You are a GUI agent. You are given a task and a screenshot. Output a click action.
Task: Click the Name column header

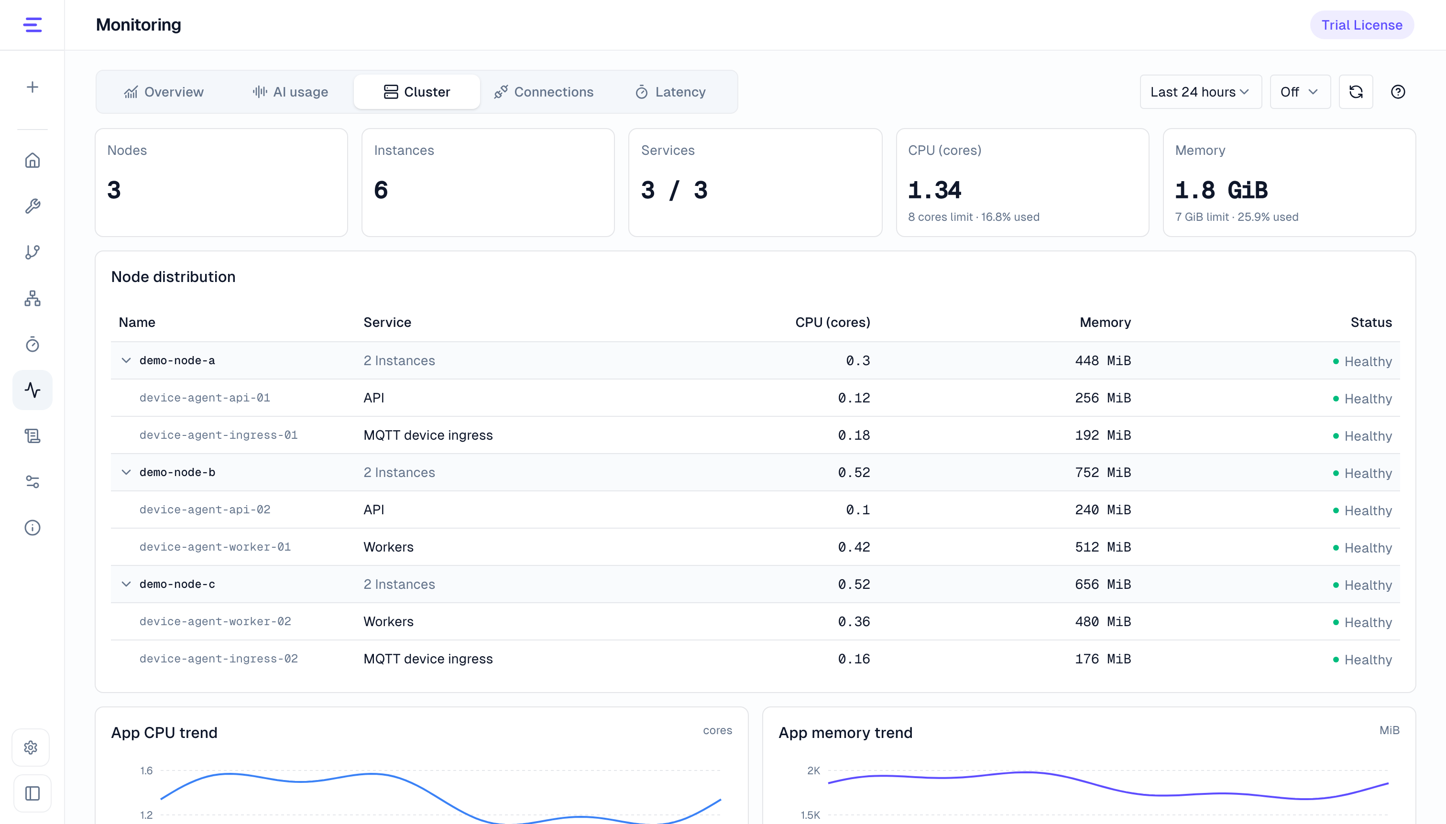137,323
